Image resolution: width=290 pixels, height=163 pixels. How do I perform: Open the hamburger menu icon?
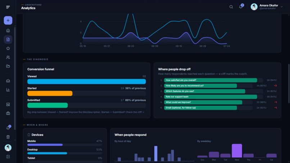(x=8, y=7)
